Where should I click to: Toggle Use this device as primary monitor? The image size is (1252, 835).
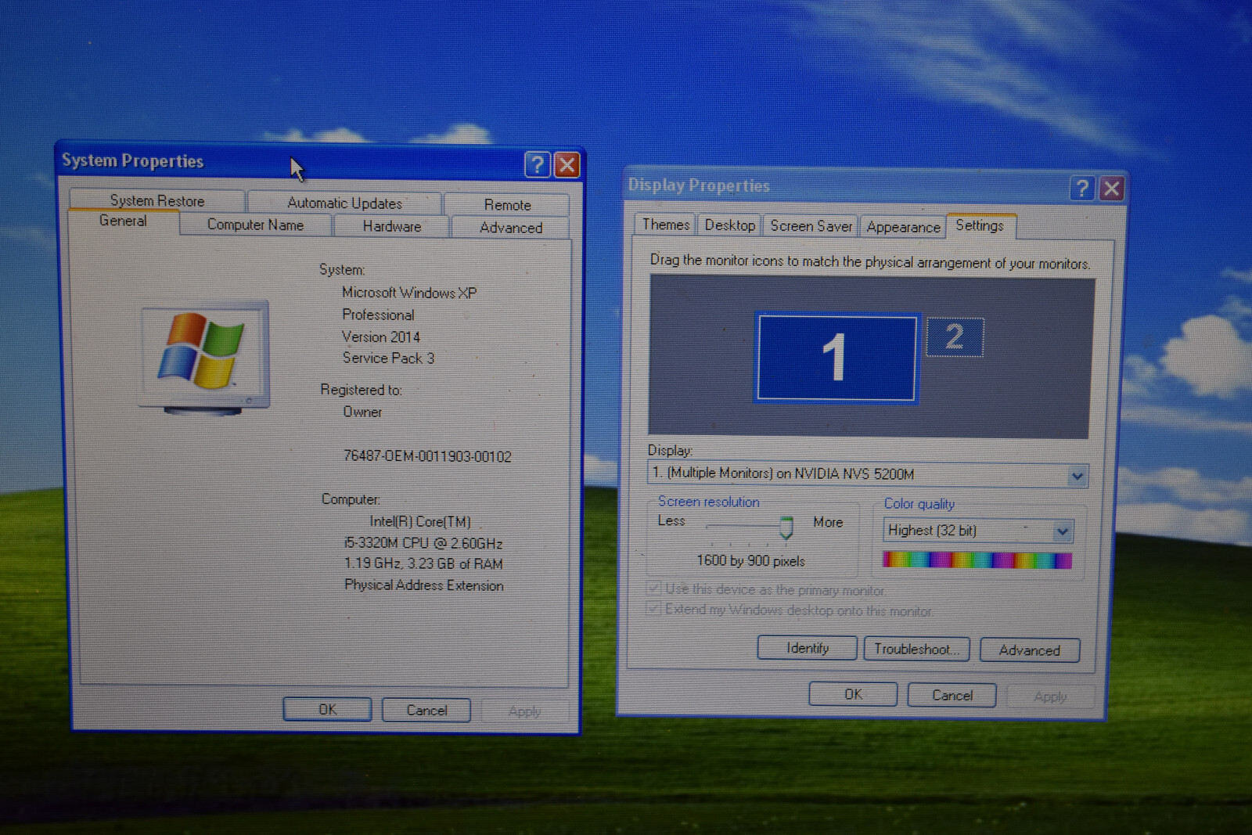pyautogui.click(x=654, y=588)
